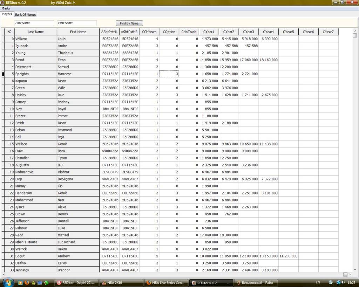
Task: Click the EN language indicator
Action: click(318, 282)
